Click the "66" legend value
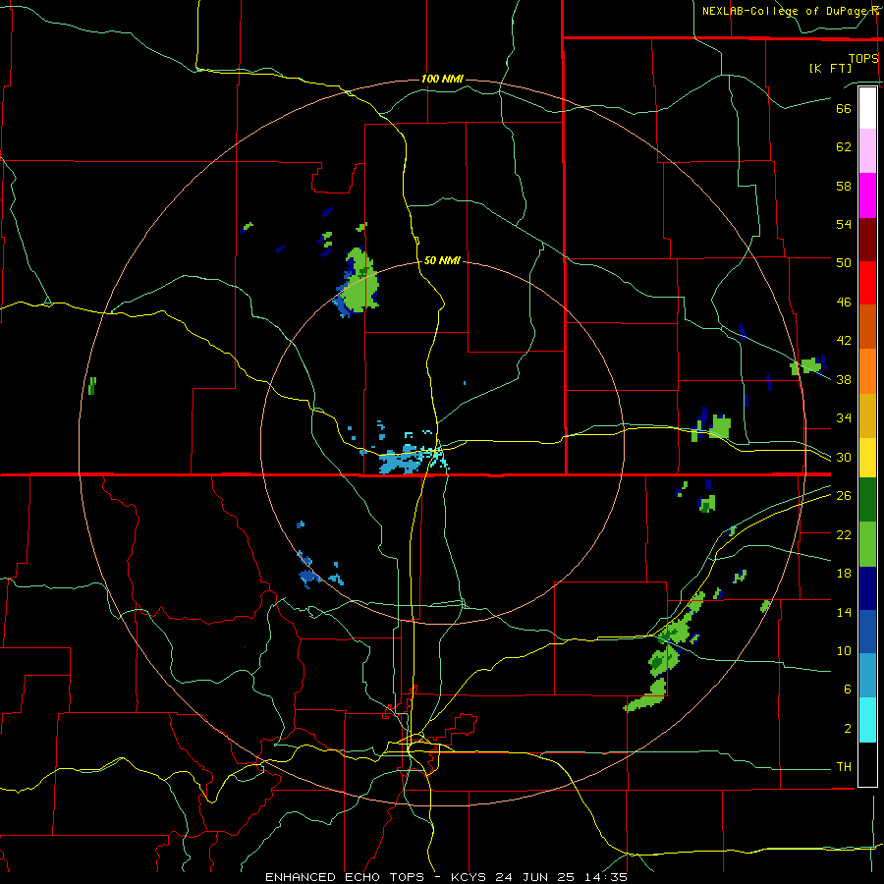The height and width of the screenshot is (884, 884). [x=844, y=108]
